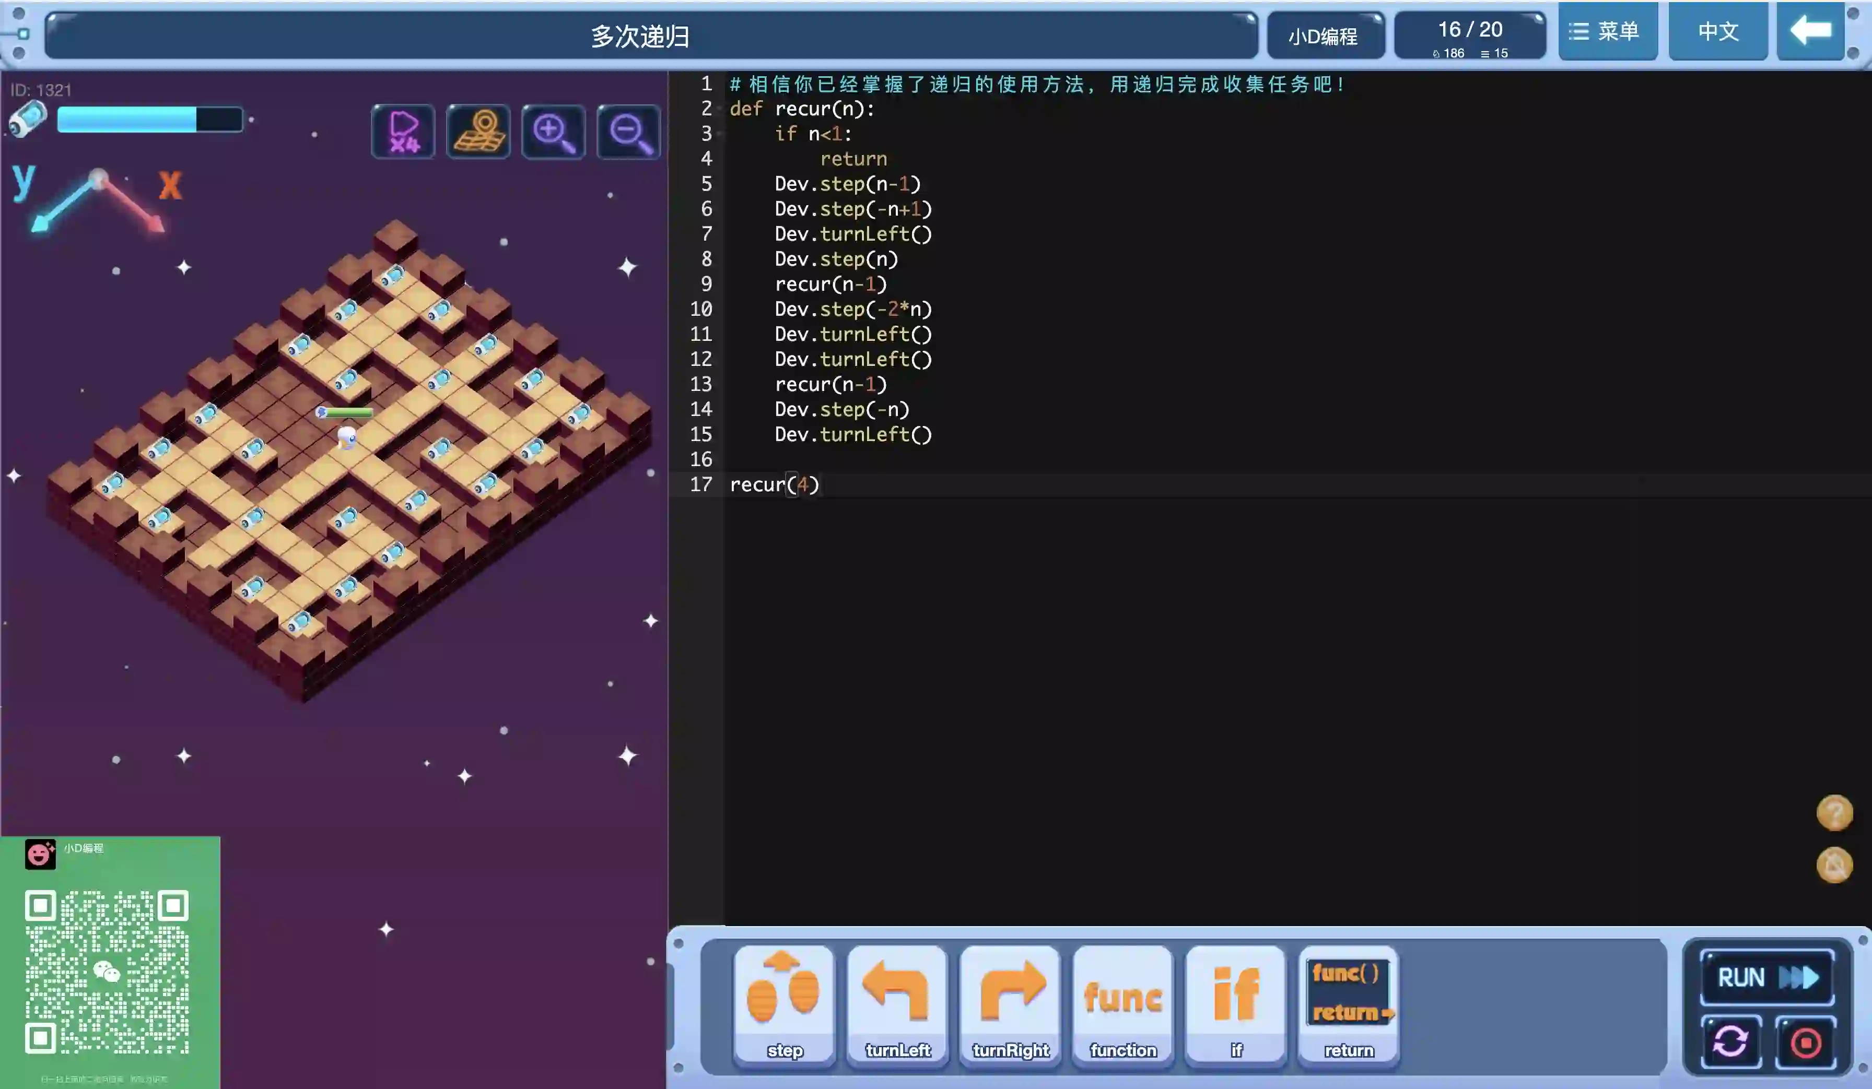Go back using the arrow button
This screenshot has width=1872, height=1089.
[x=1810, y=32]
